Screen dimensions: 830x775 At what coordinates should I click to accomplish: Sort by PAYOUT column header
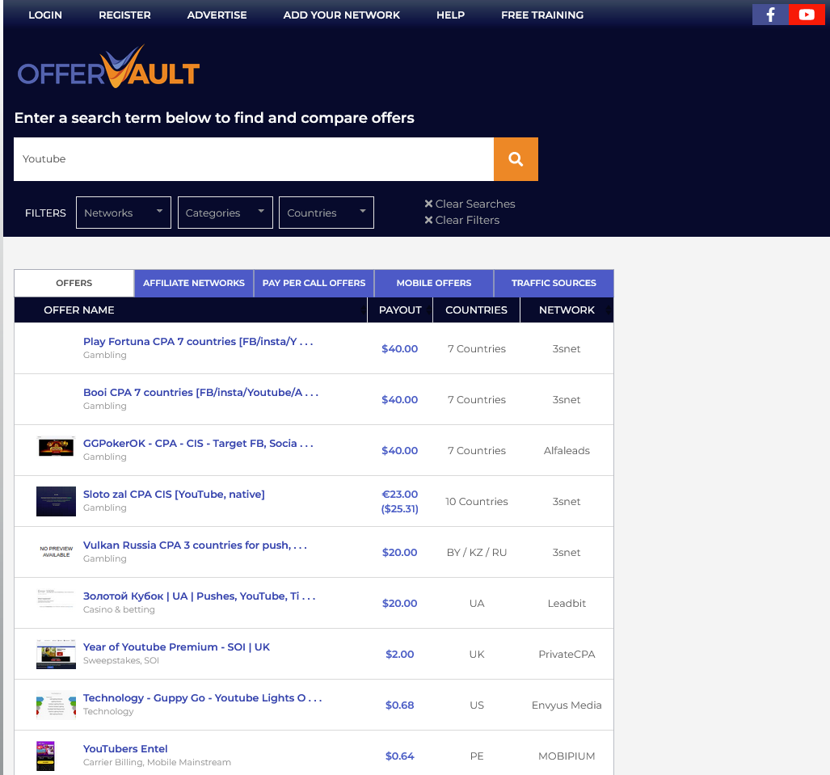point(400,310)
